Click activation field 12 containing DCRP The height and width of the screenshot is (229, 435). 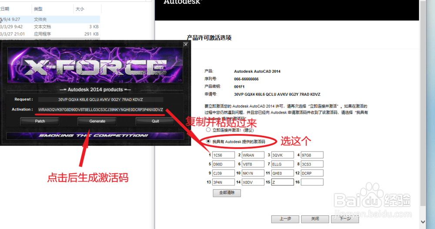coord(312,173)
